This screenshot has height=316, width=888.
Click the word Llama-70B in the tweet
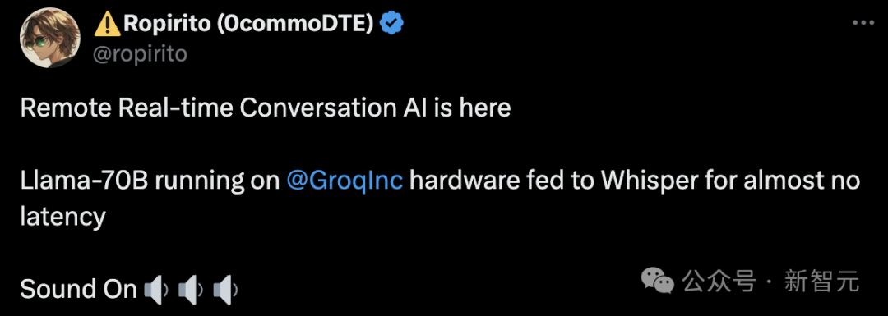(85, 181)
